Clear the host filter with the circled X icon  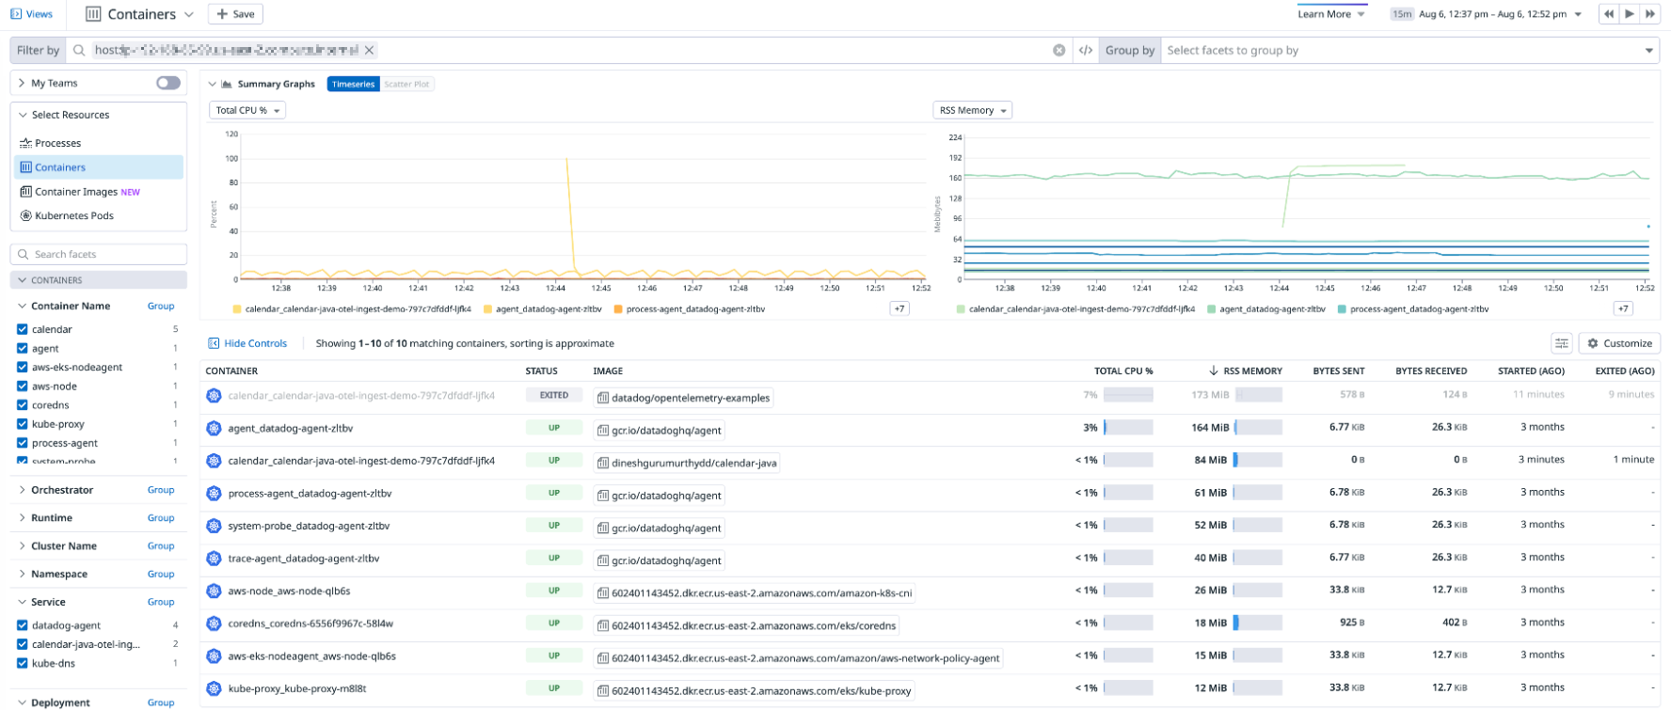coord(1059,51)
